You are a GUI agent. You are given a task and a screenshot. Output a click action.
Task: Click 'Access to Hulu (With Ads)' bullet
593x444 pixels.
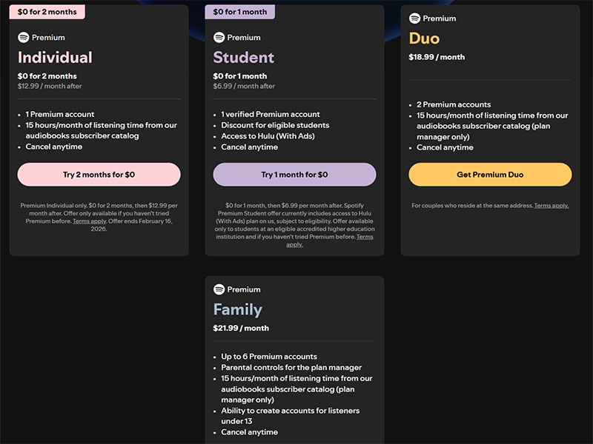coord(268,136)
